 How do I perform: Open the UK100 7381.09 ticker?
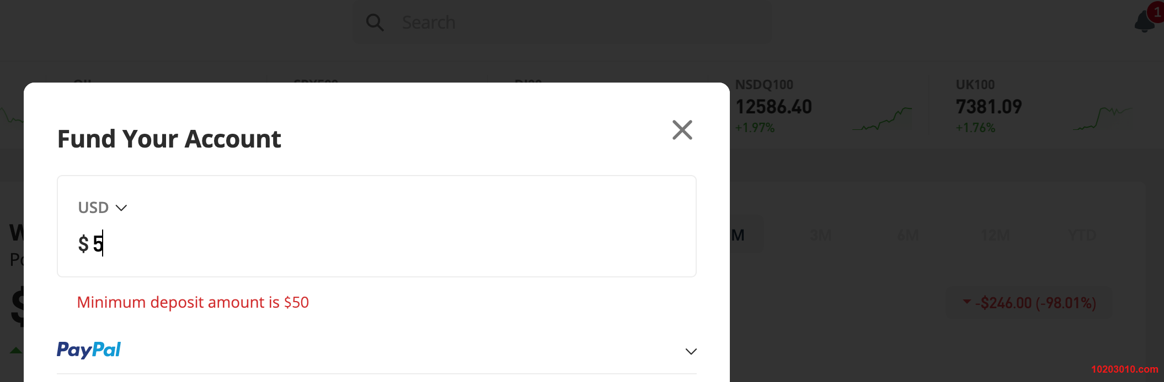coord(989,106)
